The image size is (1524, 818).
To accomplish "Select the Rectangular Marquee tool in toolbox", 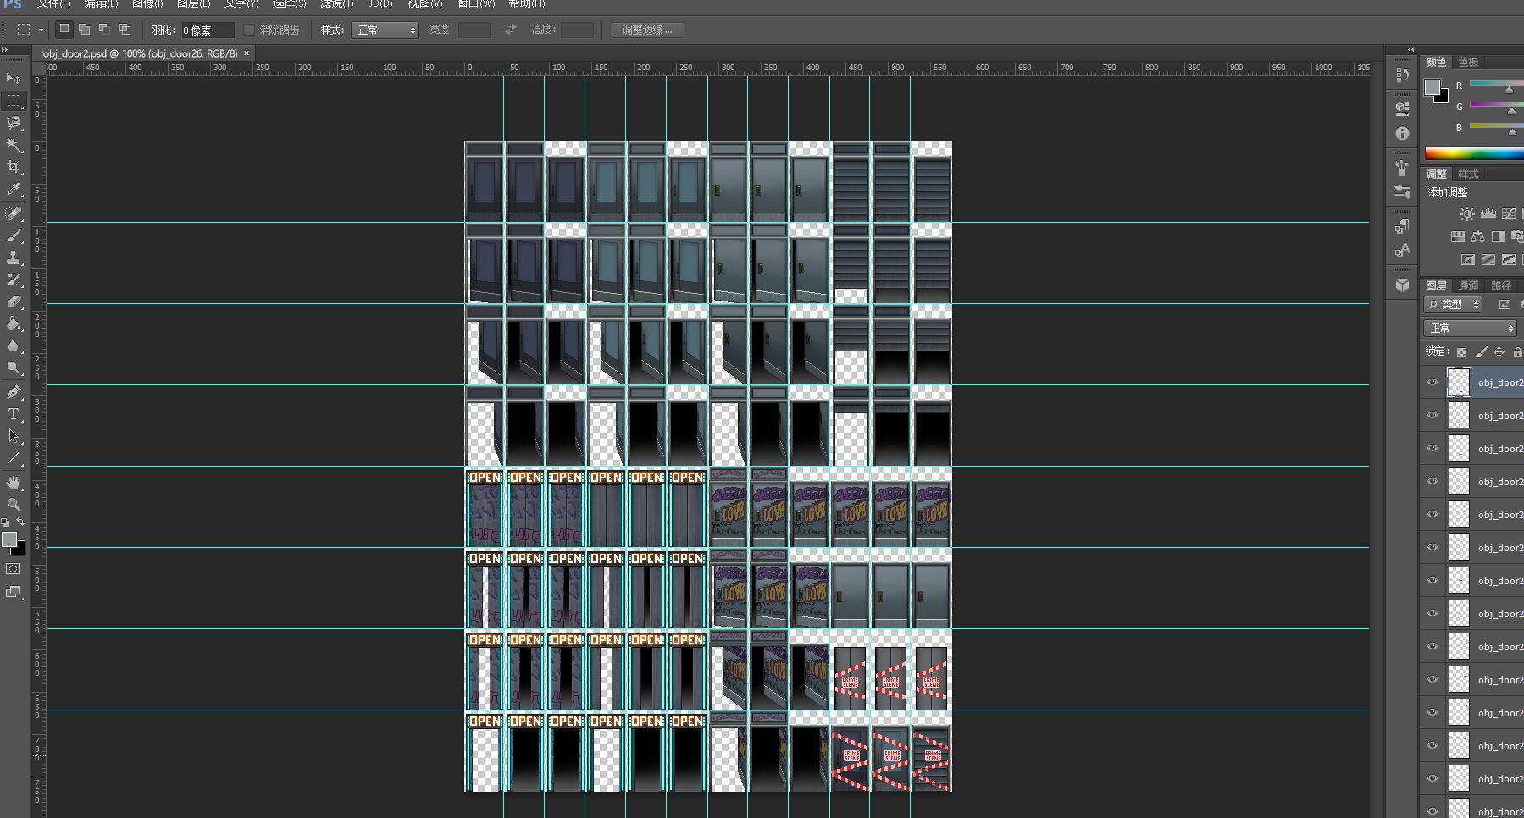I will pos(14,101).
